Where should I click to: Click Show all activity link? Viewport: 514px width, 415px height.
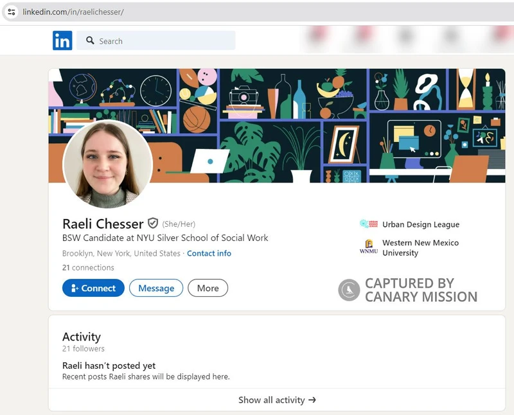(277, 400)
